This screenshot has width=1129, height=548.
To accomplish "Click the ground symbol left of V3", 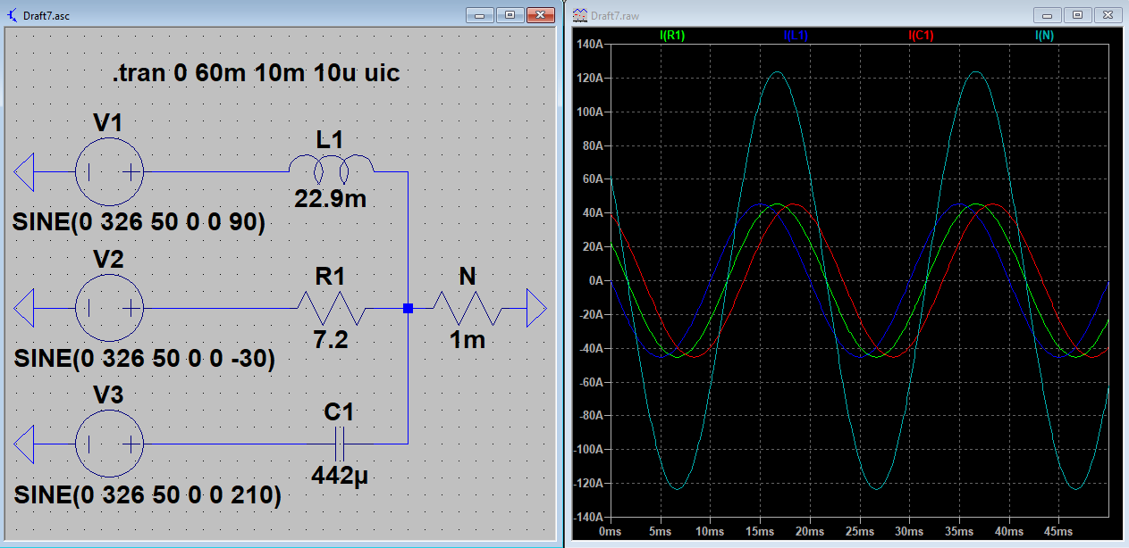I will [26, 444].
